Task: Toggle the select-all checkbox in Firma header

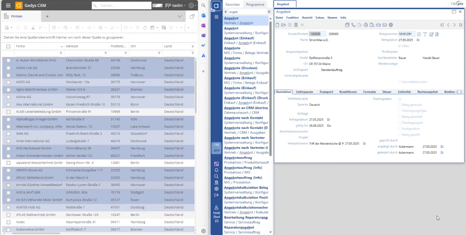Action: (x=8, y=46)
